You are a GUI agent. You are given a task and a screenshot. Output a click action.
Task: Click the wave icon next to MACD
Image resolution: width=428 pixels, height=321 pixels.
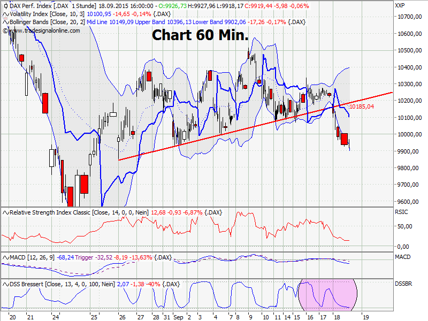point(4,257)
